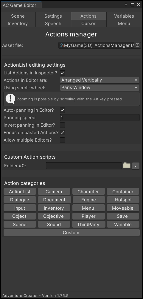Disable Focus on pasted Actions

point(62,133)
